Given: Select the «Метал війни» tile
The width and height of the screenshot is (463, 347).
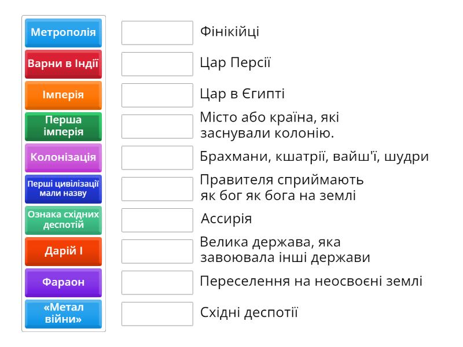Looking at the screenshot, I should click(63, 314).
